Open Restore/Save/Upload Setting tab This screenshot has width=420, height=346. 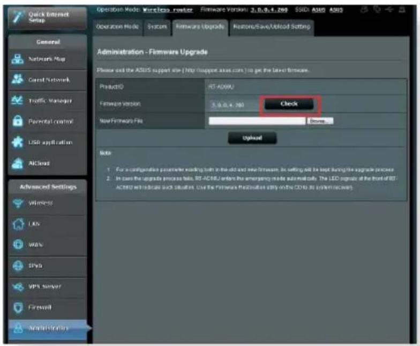272,27
